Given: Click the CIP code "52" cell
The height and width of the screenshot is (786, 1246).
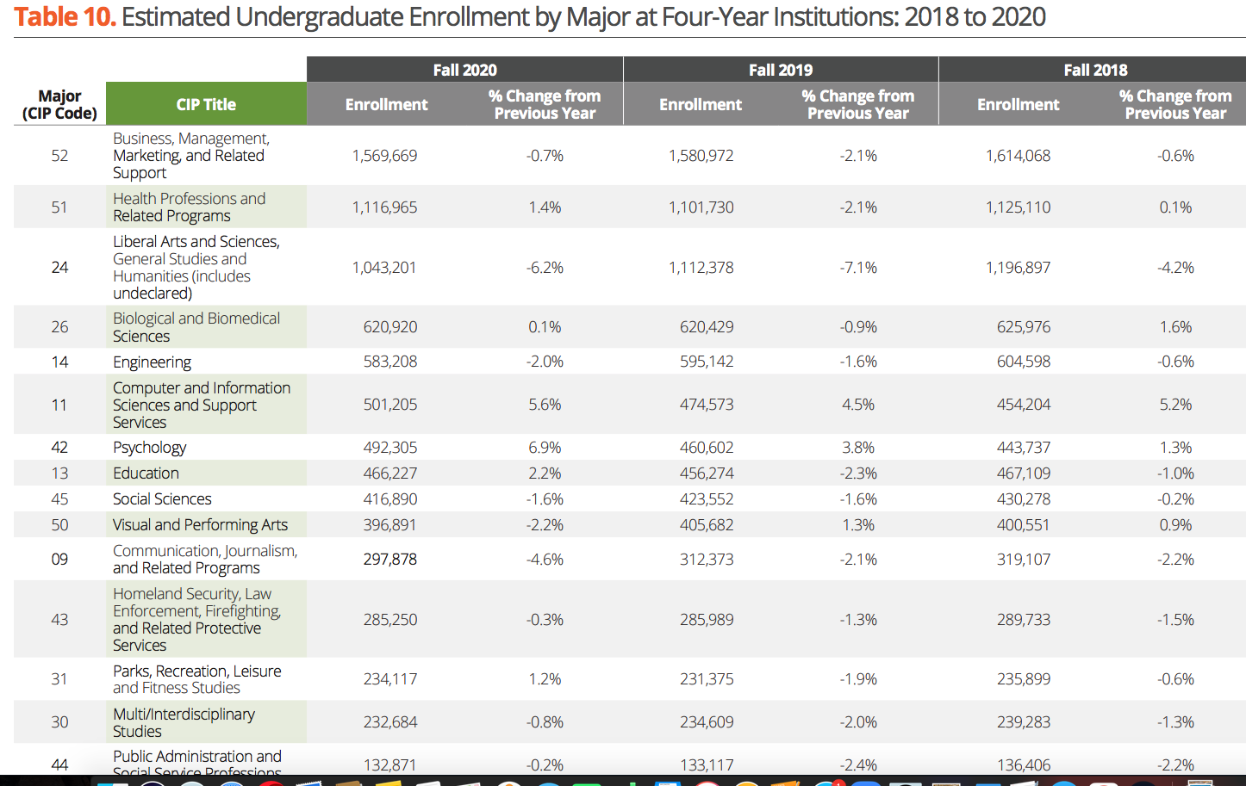Looking at the screenshot, I should pyautogui.click(x=59, y=156).
